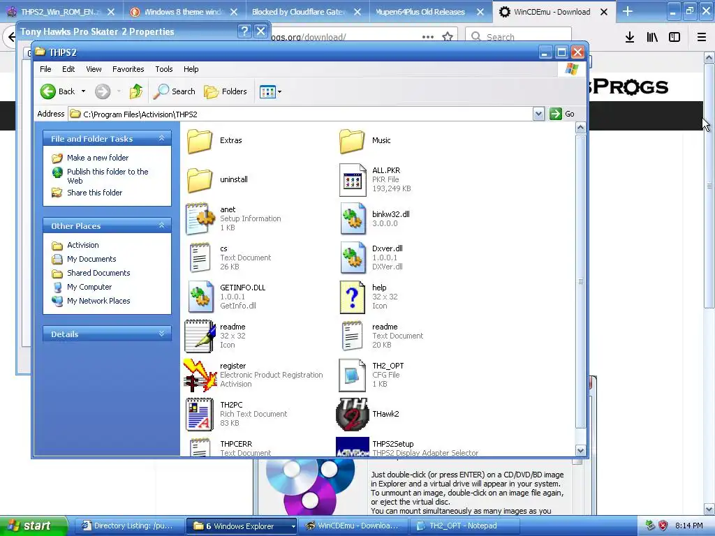This screenshot has height=536, width=715.
Task: Open the Windows Explorer taskbar group dropdown
Action: [x=293, y=526]
